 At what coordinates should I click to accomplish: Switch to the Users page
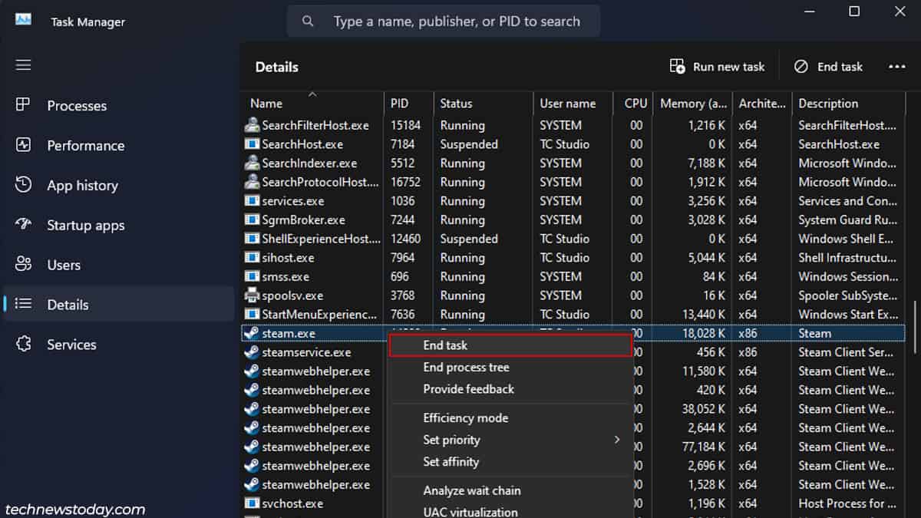tap(119, 266)
